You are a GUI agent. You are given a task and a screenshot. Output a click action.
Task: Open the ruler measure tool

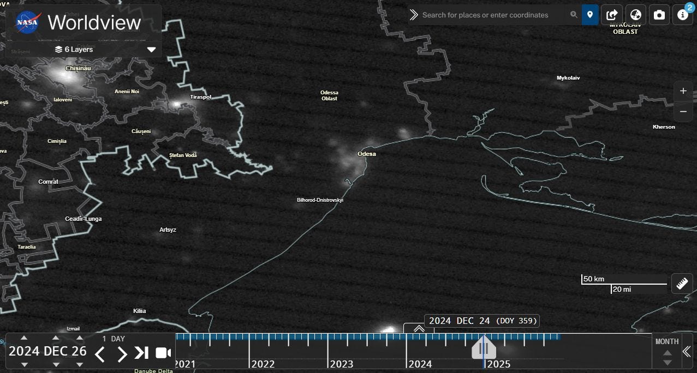682,284
